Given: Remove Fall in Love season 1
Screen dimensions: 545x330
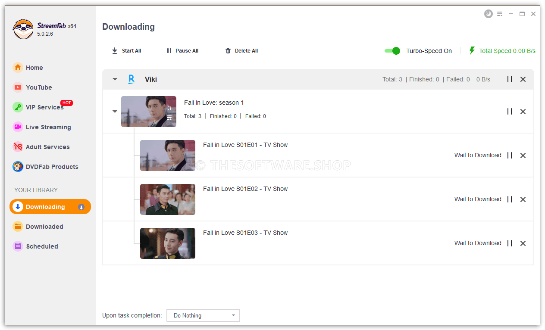Looking at the screenshot, I should click(x=523, y=112).
